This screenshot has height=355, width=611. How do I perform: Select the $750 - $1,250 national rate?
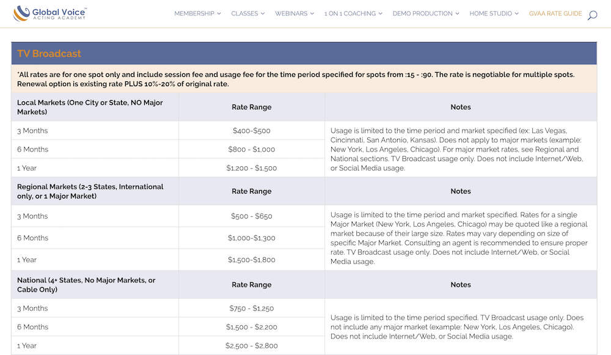(251, 309)
